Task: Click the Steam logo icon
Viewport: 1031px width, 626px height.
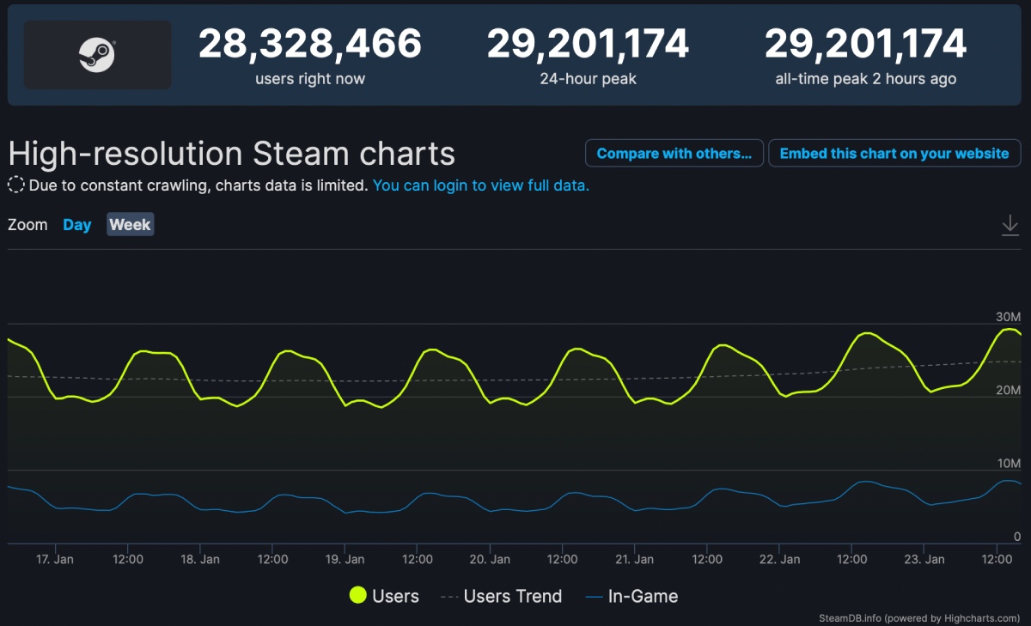Action: pos(97,55)
